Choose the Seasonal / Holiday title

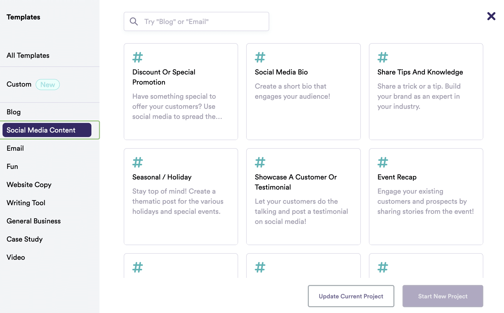tap(162, 177)
